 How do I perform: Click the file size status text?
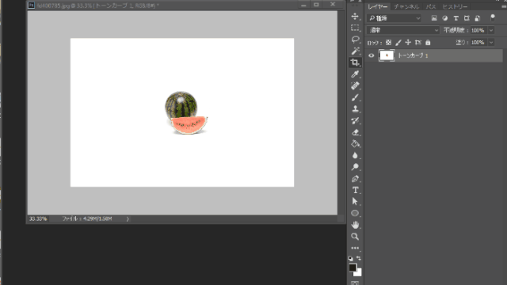[87, 218]
